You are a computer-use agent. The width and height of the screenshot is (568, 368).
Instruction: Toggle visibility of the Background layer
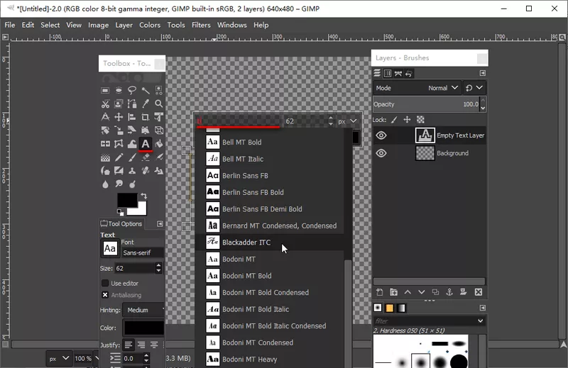[x=381, y=153]
